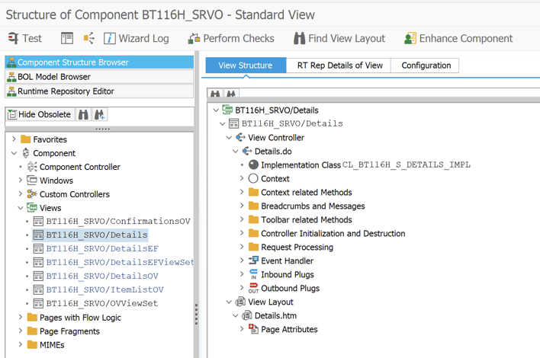Click the Find View Layout binoculars icon
The width and height of the screenshot is (540, 358).
[299, 38]
